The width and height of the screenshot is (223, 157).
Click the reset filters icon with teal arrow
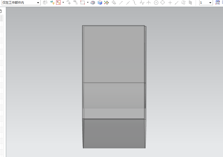(52, 3)
